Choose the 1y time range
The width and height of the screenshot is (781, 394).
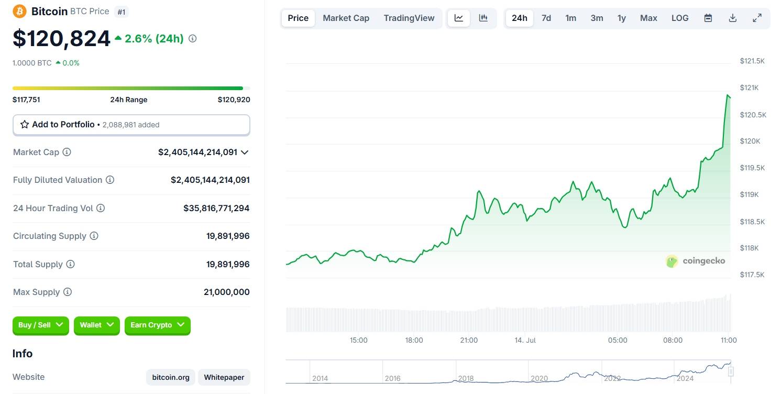[622, 18]
